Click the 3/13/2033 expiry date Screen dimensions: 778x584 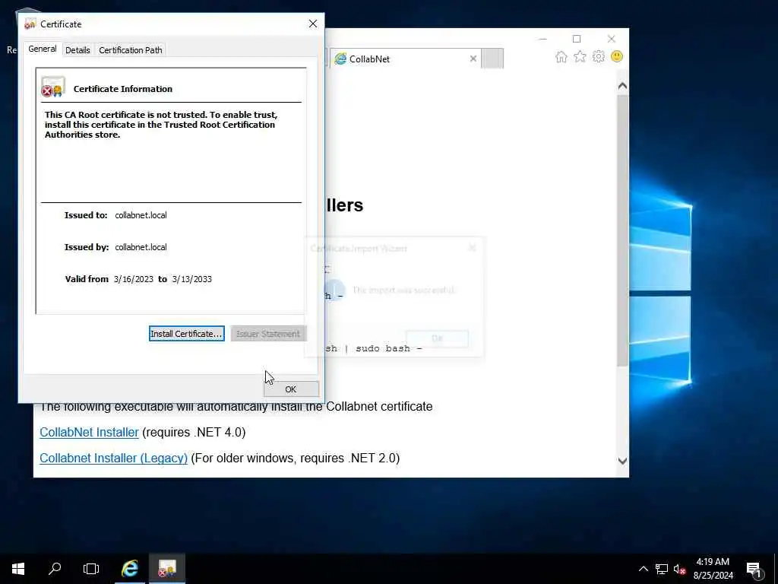pos(192,279)
